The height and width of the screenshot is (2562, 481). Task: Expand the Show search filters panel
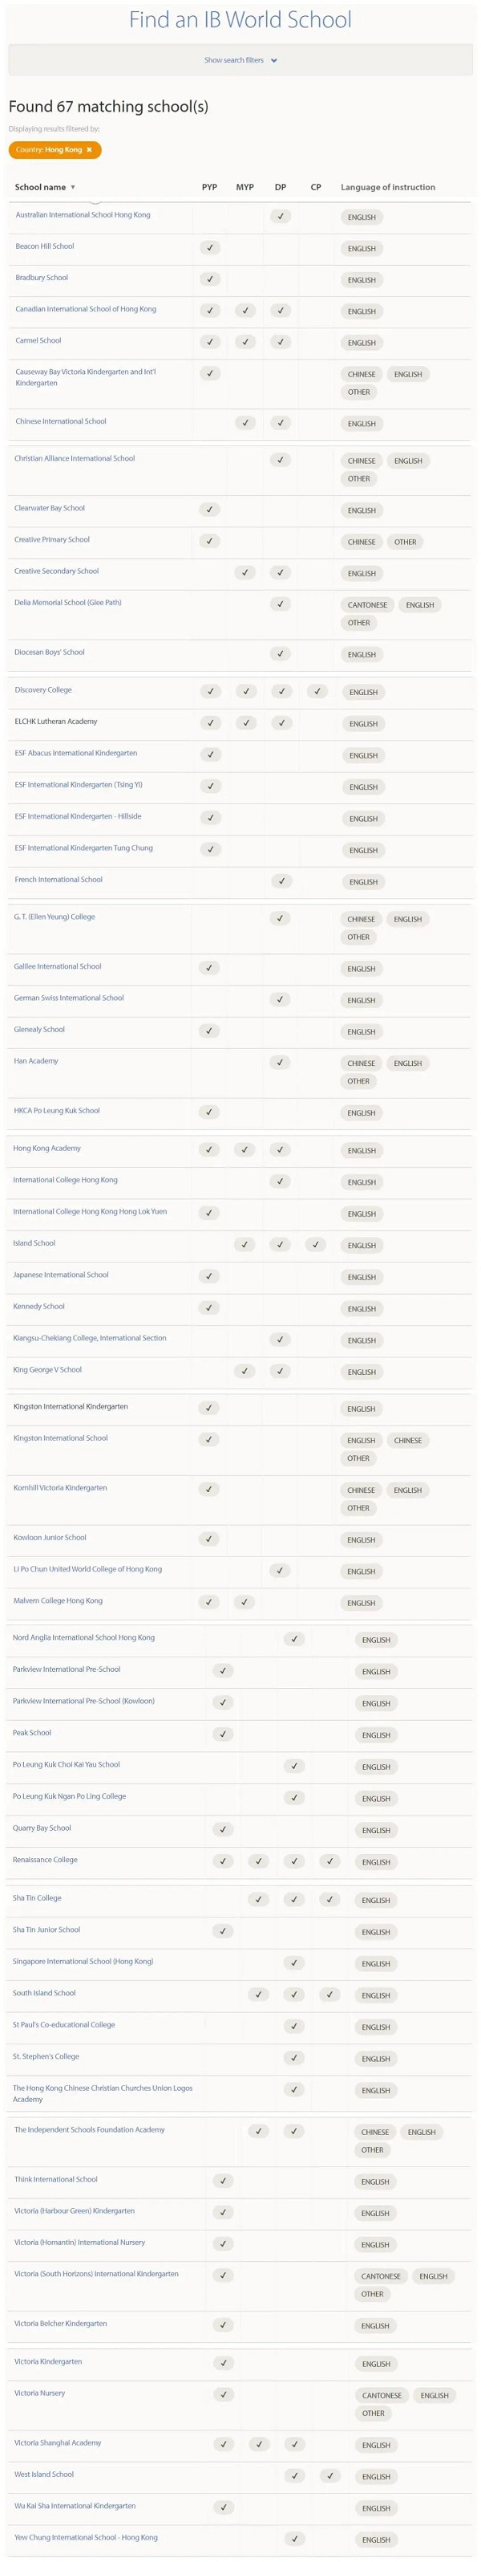(240, 61)
